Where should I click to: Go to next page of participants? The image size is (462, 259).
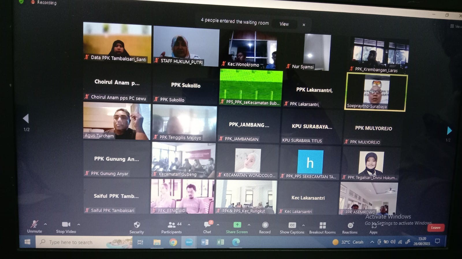pyautogui.click(x=449, y=131)
